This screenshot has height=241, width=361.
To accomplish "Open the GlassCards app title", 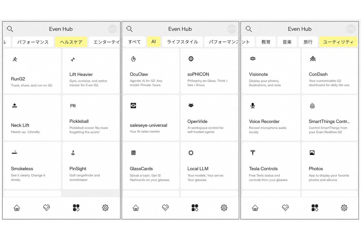I will point(141,169).
